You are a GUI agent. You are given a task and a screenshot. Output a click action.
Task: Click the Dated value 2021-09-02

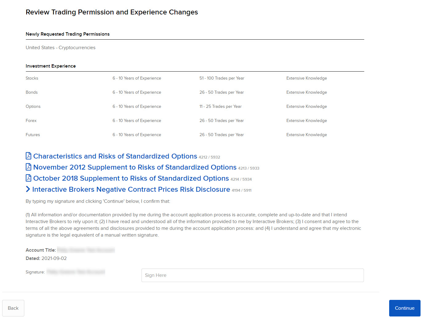tap(54, 258)
